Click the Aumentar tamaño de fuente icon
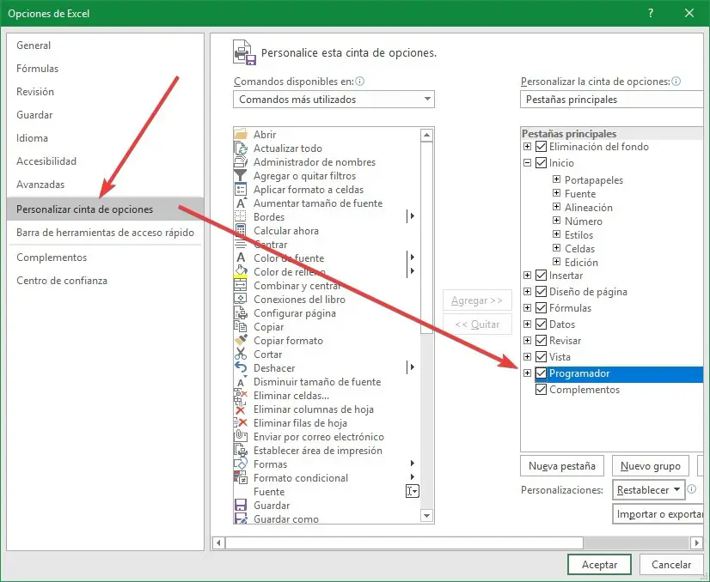The image size is (710, 582). pos(241,203)
